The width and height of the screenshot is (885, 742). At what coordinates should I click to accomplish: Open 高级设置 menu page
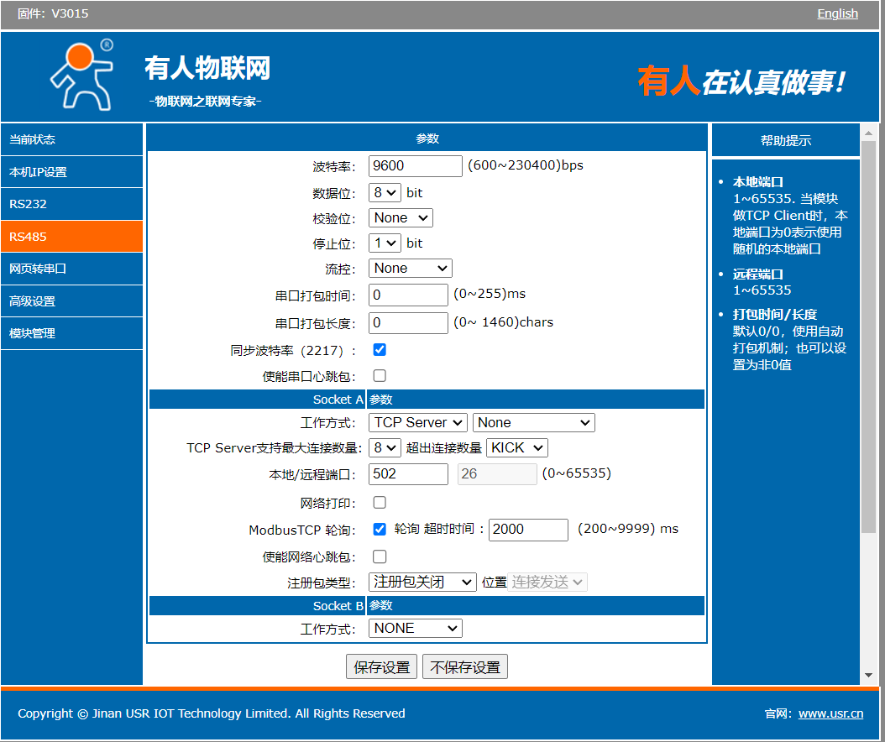pyautogui.click(x=71, y=301)
